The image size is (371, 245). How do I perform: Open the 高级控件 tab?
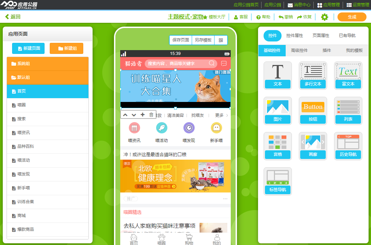click(299, 50)
